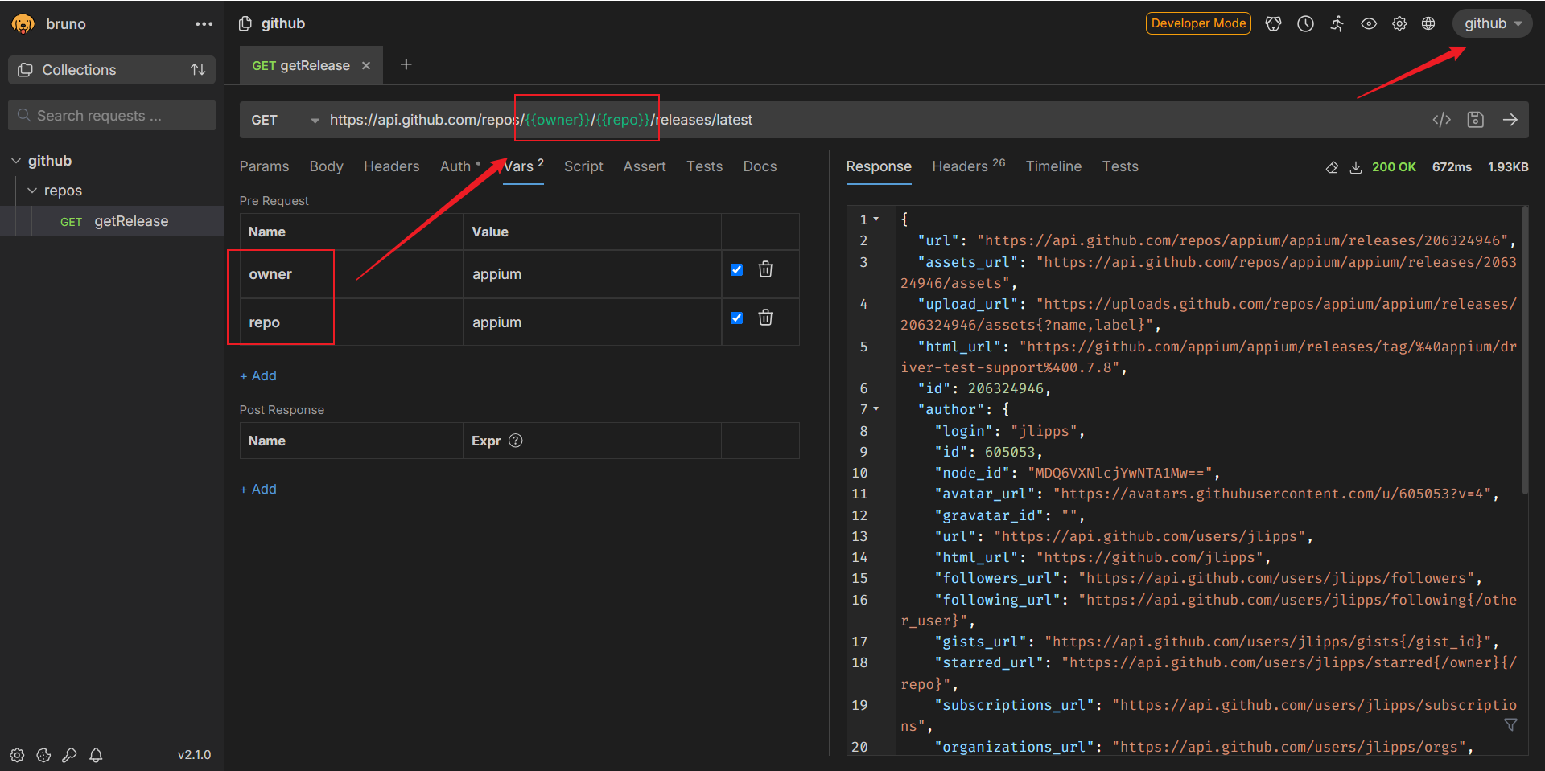Image resolution: width=1545 pixels, height=771 pixels.
Task: Add a Post Response variable
Action: tap(258, 489)
